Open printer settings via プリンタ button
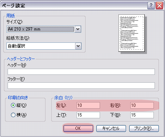 pos(144,128)
